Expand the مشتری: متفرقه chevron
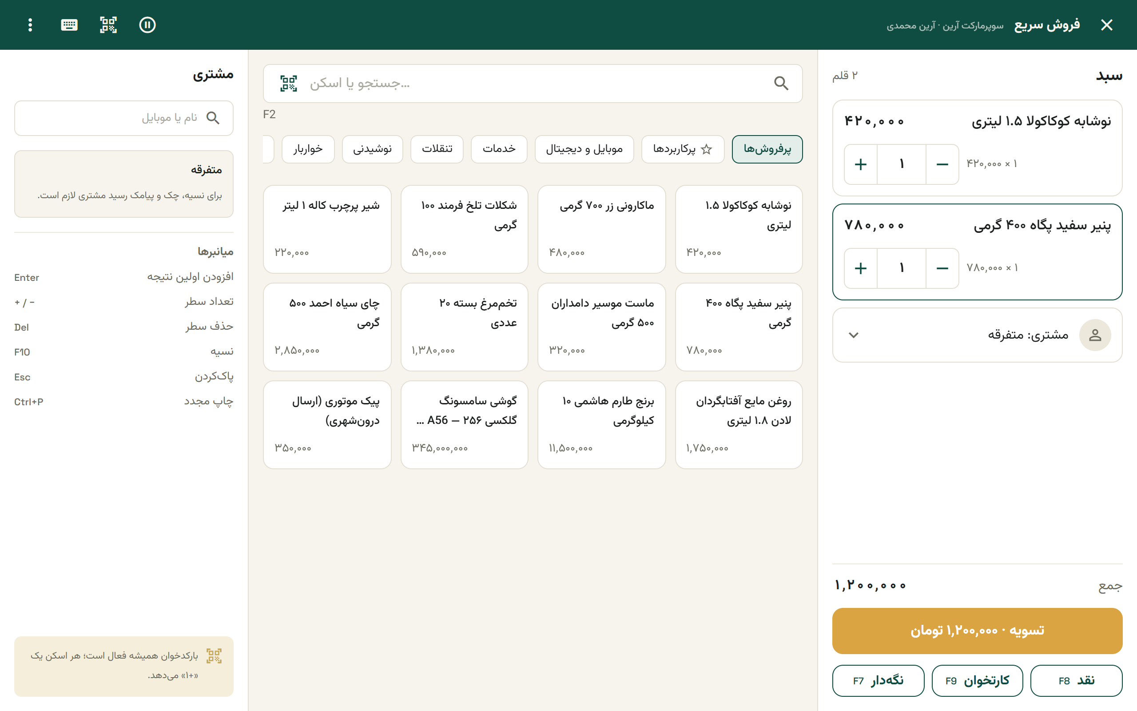Image resolution: width=1137 pixels, height=711 pixels. click(854, 335)
